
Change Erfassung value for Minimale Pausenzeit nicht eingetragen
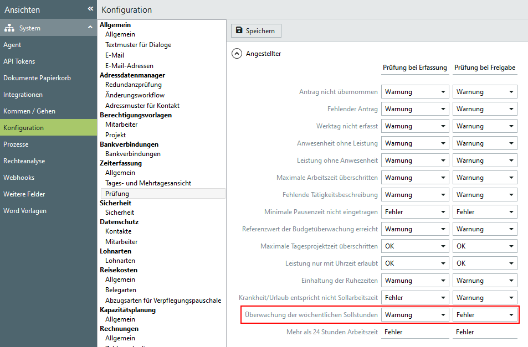[415, 212]
